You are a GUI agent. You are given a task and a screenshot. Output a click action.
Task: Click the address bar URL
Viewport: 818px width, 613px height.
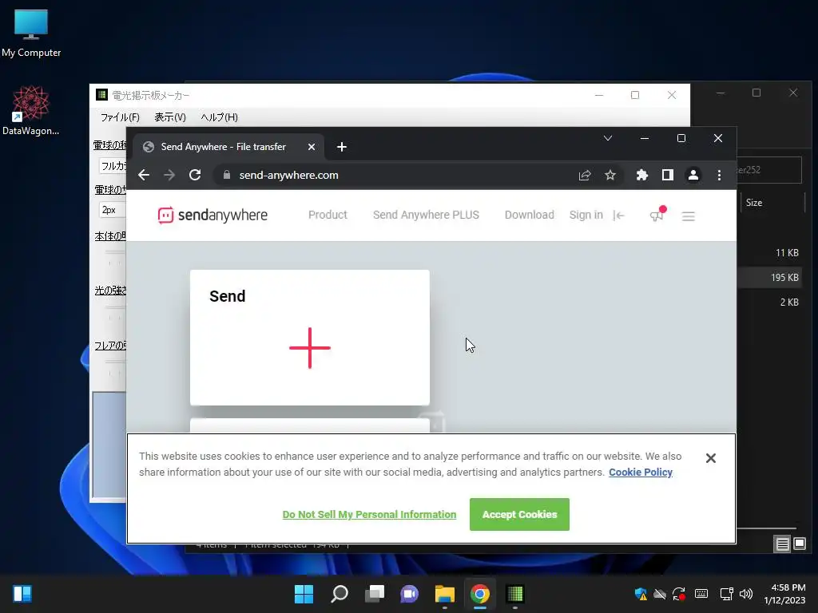[x=288, y=175]
